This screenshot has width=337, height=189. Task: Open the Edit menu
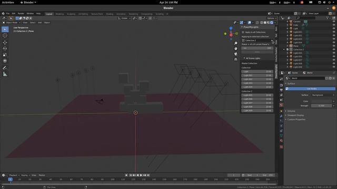pyautogui.click(x=14, y=14)
